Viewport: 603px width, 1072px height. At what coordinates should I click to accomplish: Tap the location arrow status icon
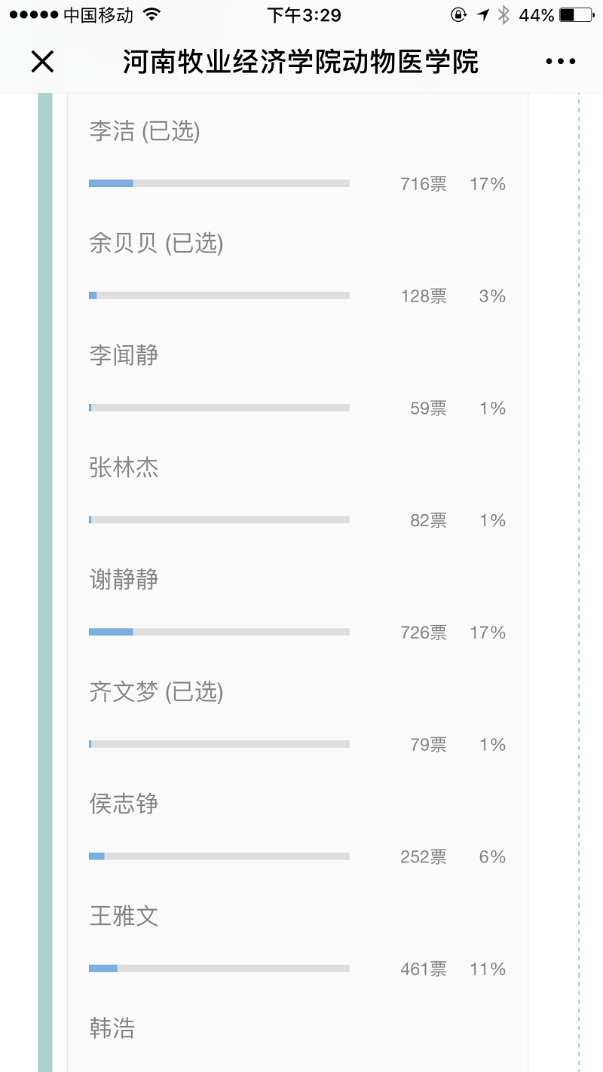483,15
